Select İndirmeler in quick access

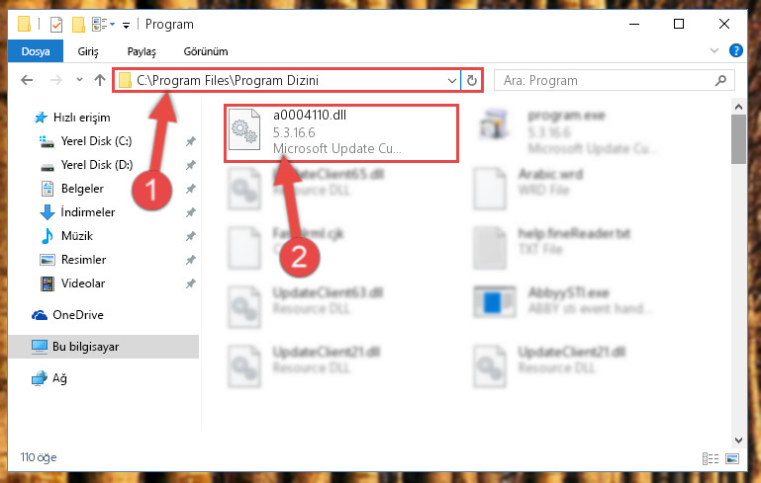pos(87,212)
